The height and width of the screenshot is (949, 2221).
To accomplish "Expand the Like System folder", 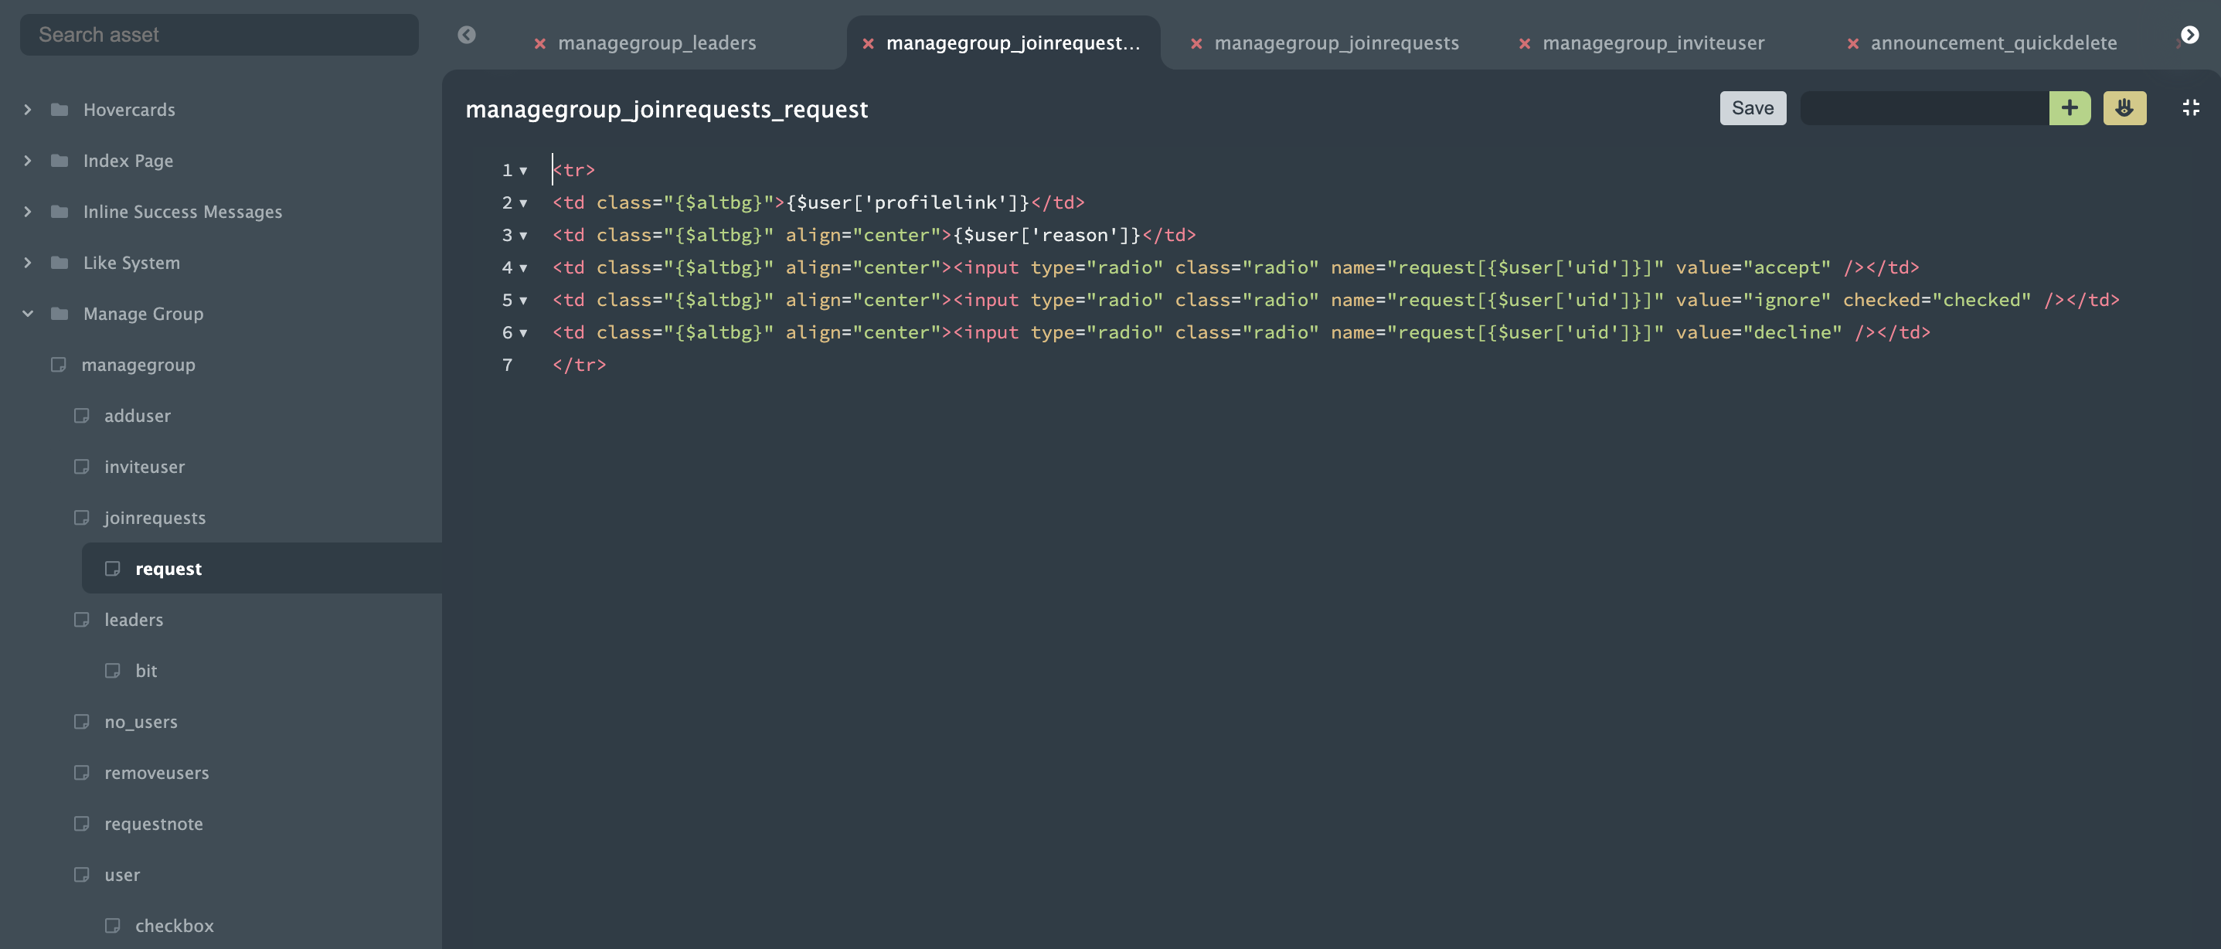I will [28, 263].
